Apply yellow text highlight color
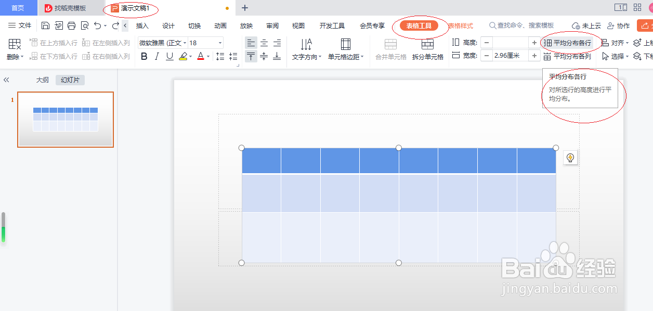This screenshot has height=311, width=653. click(x=183, y=56)
